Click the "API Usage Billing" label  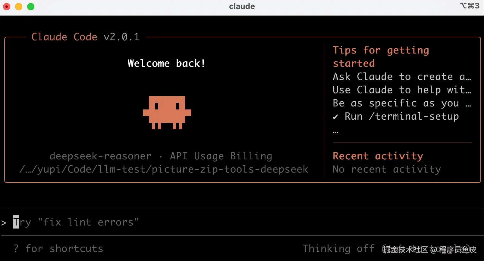point(221,156)
